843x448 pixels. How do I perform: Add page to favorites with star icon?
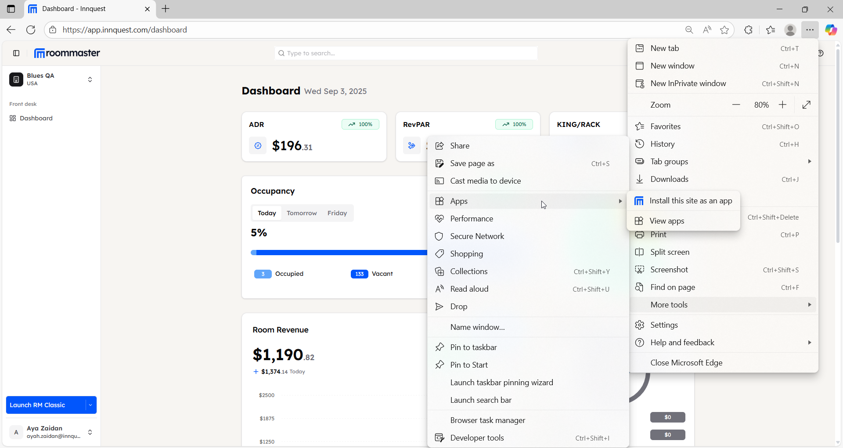pos(724,30)
